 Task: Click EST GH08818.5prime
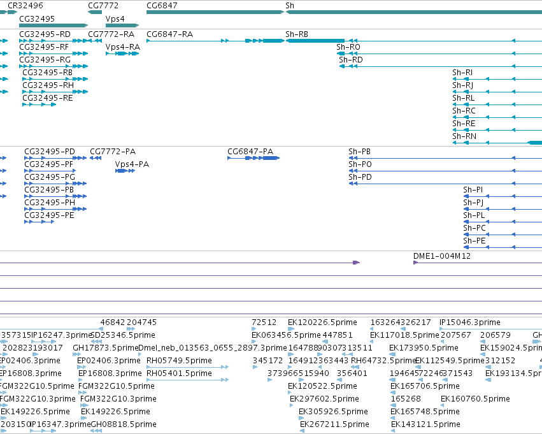(124, 425)
